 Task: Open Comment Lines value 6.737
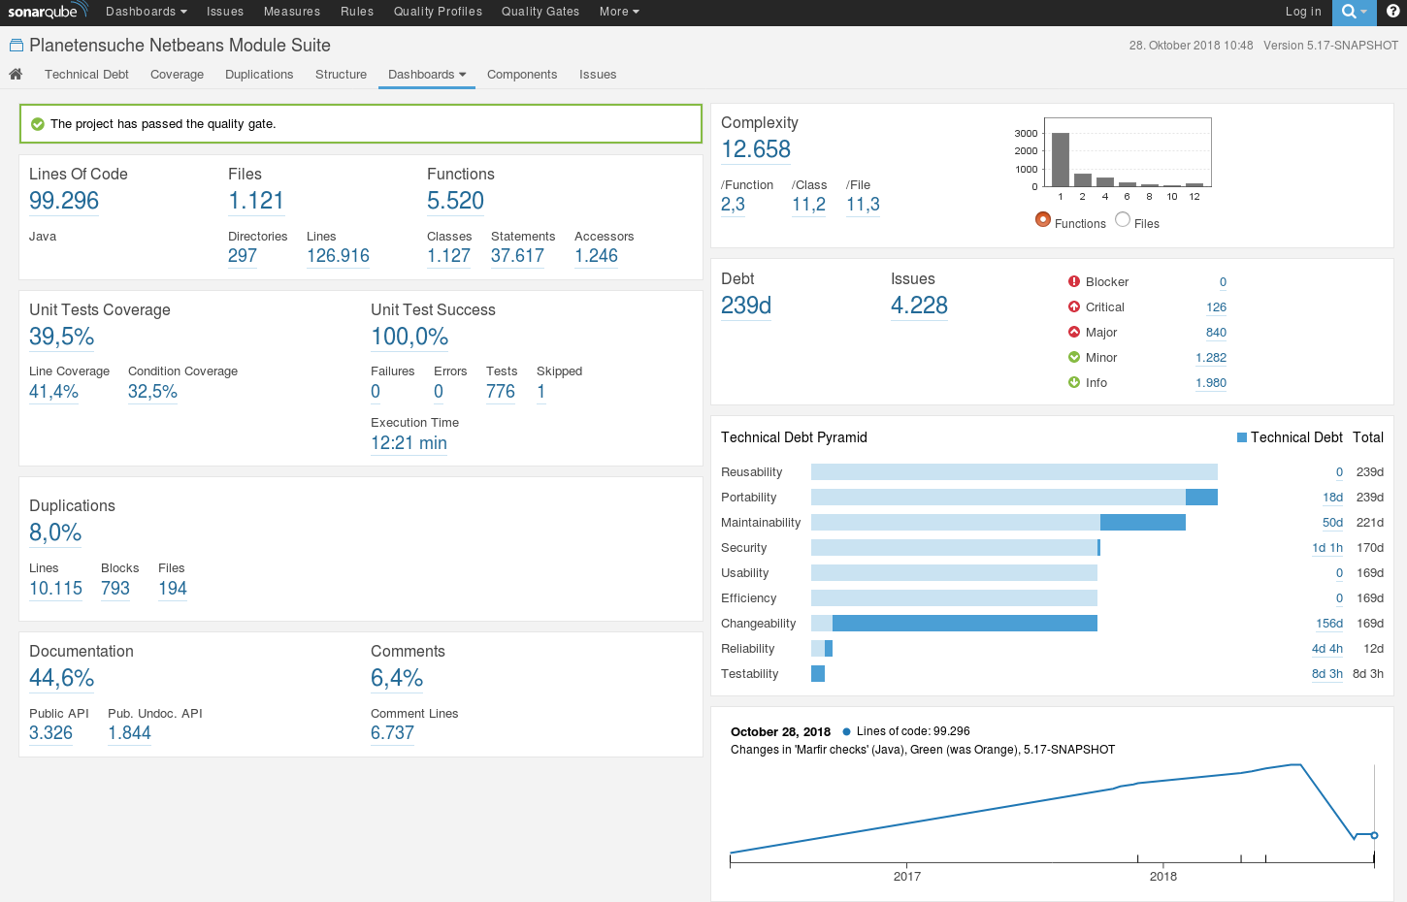(x=392, y=733)
